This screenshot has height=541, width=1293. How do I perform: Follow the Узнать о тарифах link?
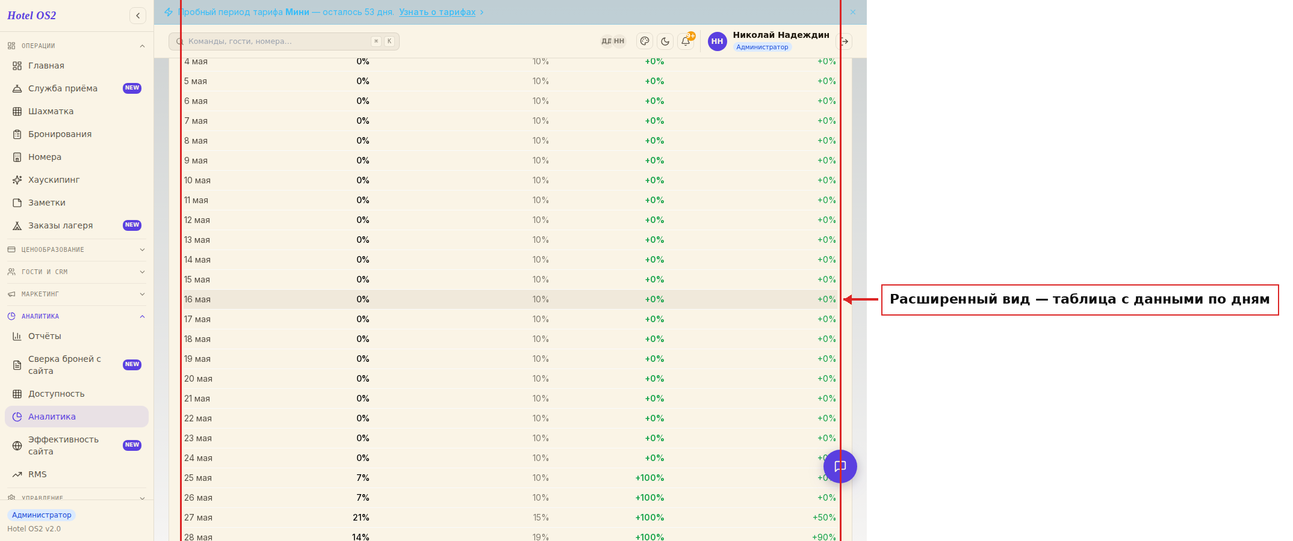point(437,12)
